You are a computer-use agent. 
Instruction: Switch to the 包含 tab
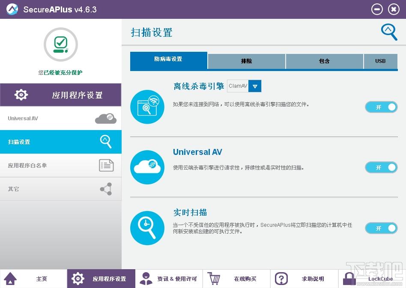(325, 61)
